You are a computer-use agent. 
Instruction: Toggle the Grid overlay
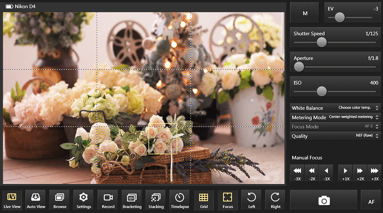(204, 200)
